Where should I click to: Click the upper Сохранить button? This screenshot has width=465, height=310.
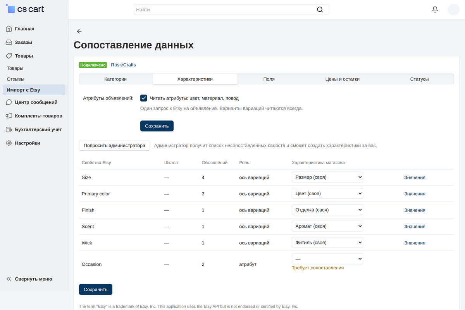pos(157,126)
